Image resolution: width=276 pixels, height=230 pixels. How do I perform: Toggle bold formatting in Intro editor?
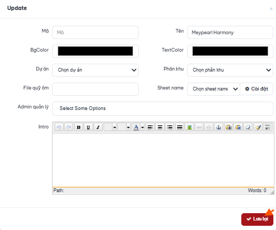click(79, 127)
